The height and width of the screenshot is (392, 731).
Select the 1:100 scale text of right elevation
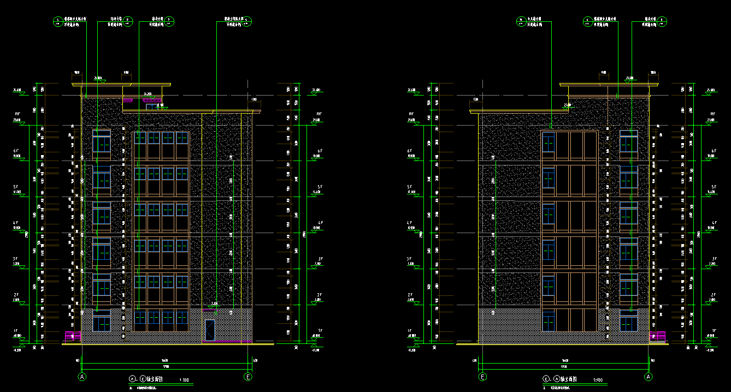[598, 379]
